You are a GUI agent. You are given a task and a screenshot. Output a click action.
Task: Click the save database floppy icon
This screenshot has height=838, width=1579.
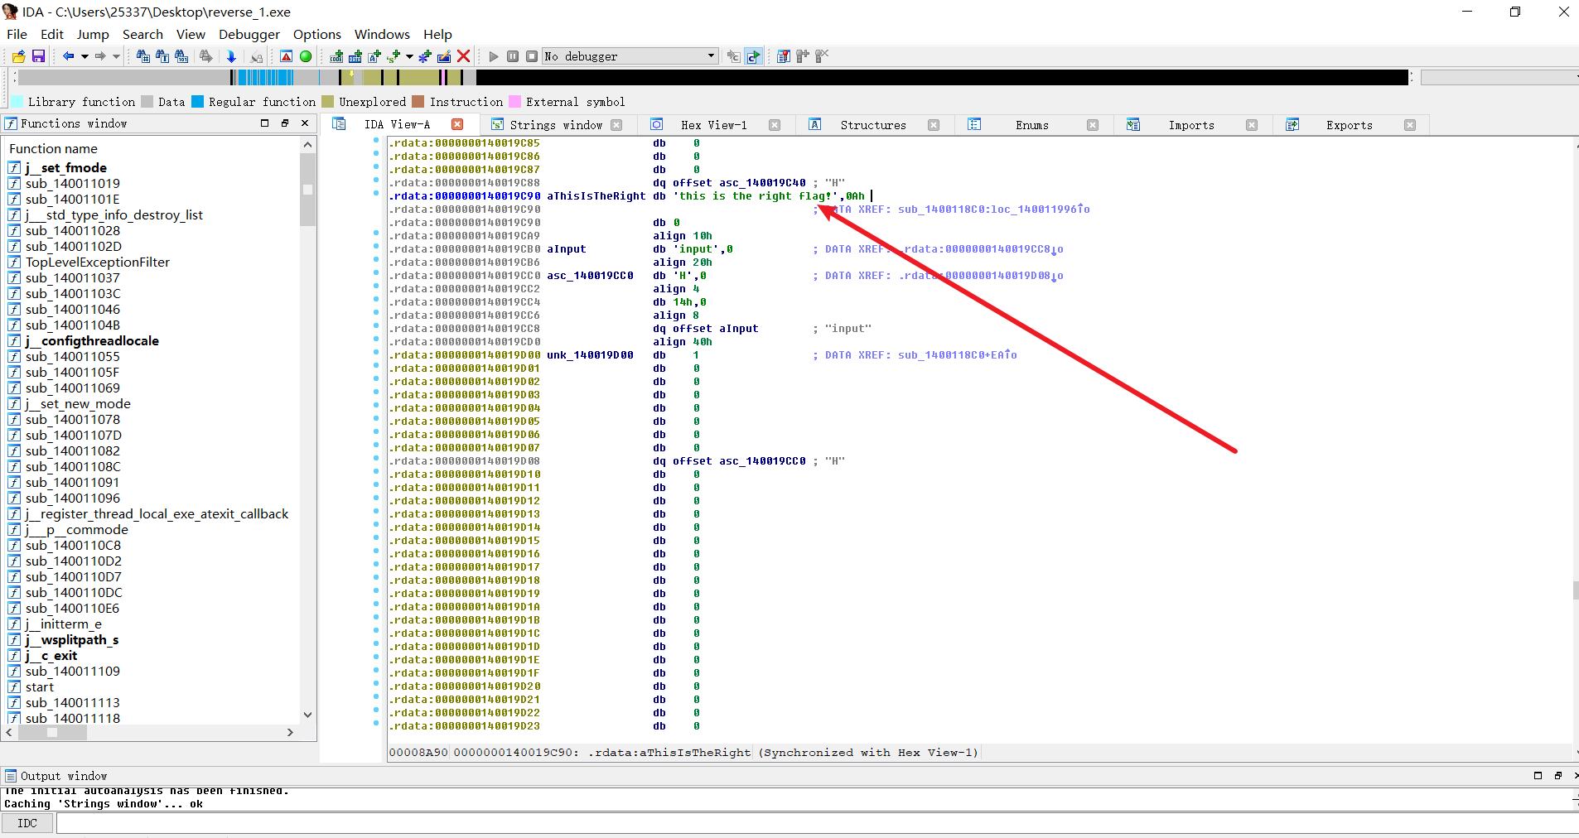(38, 56)
